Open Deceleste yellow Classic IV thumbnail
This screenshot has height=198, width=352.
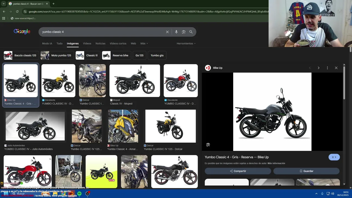pos(58,81)
